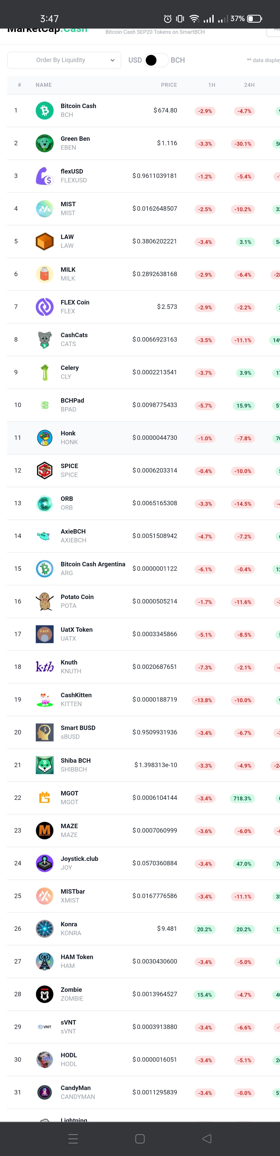Select the Knuth kth logo
This screenshot has width=280, height=1156.
pyautogui.click(x=44, y=667)
